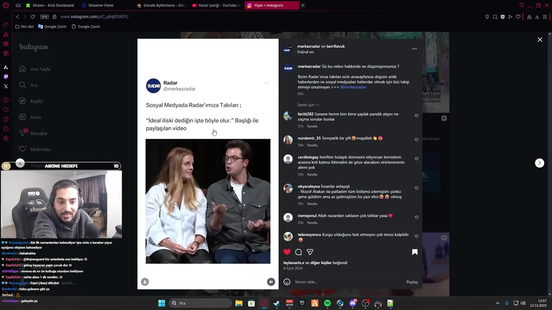Share the post via paper-plane icon
Screen dimensions: 552x310
pos(310,252)
